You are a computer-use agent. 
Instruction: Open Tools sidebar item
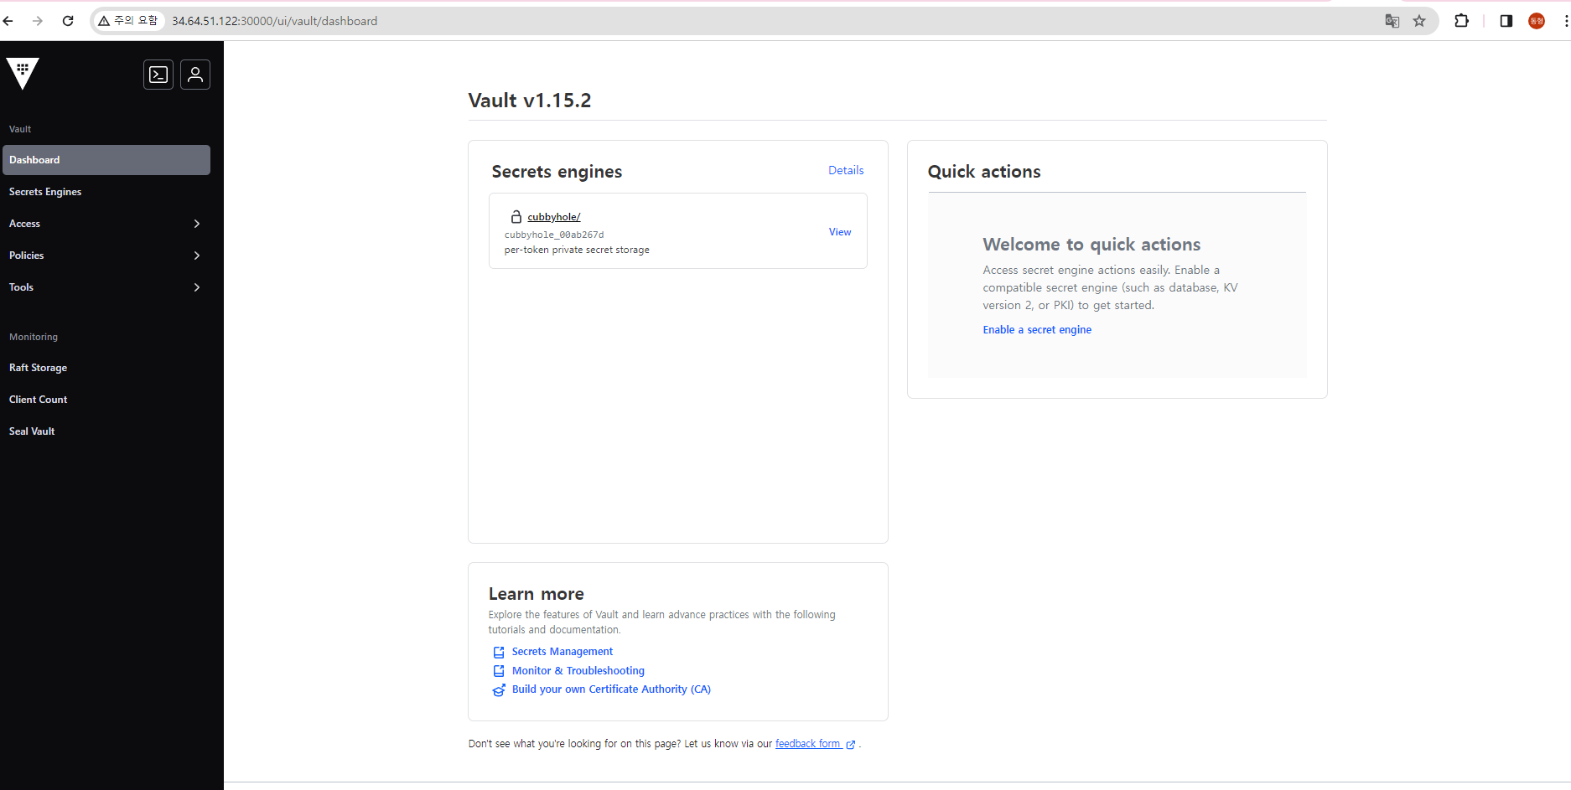point(106,287)
